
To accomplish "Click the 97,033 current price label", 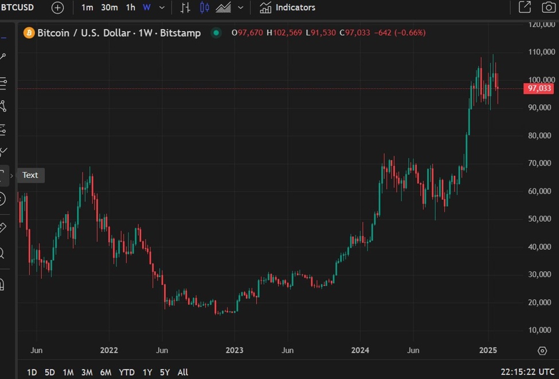I will click(539, 88).
